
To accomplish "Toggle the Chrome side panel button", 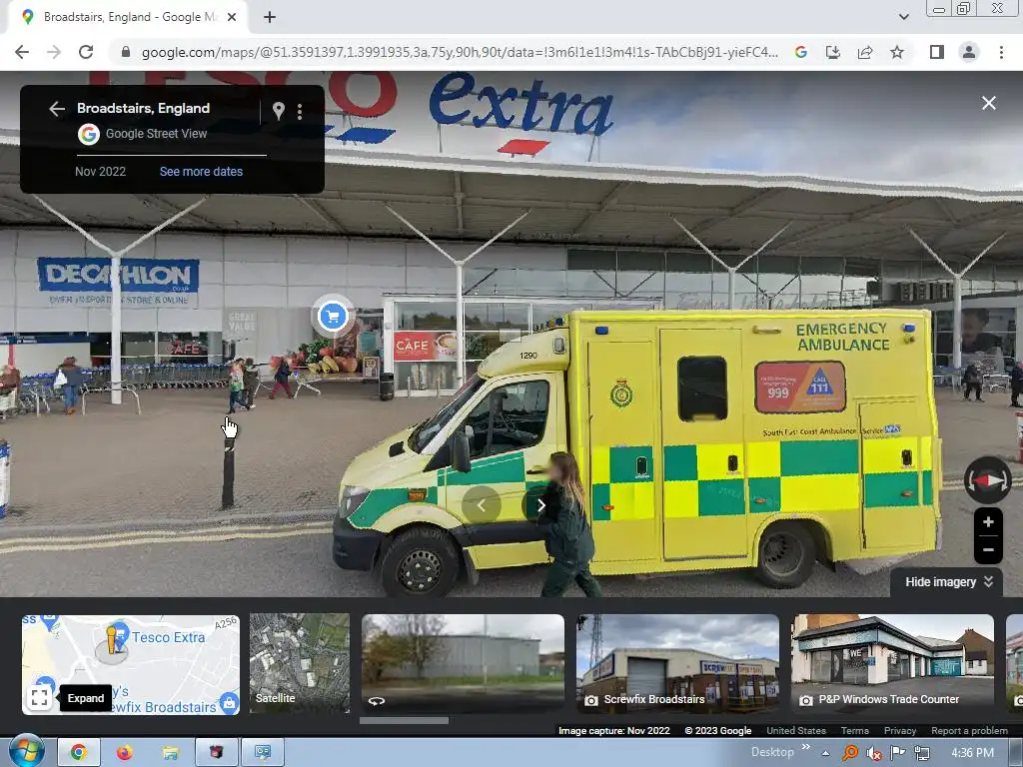I will 937,52.
